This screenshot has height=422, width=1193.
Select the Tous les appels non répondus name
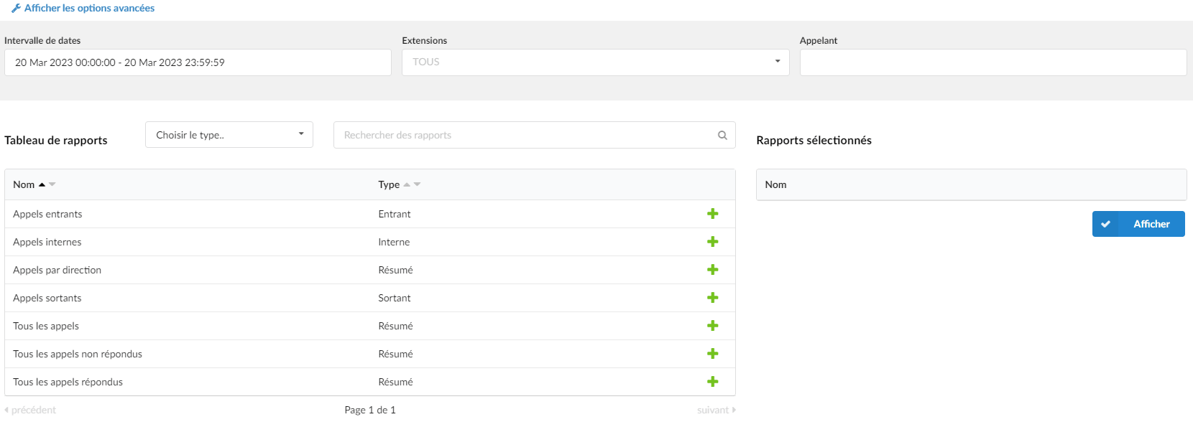pos(78,354)
